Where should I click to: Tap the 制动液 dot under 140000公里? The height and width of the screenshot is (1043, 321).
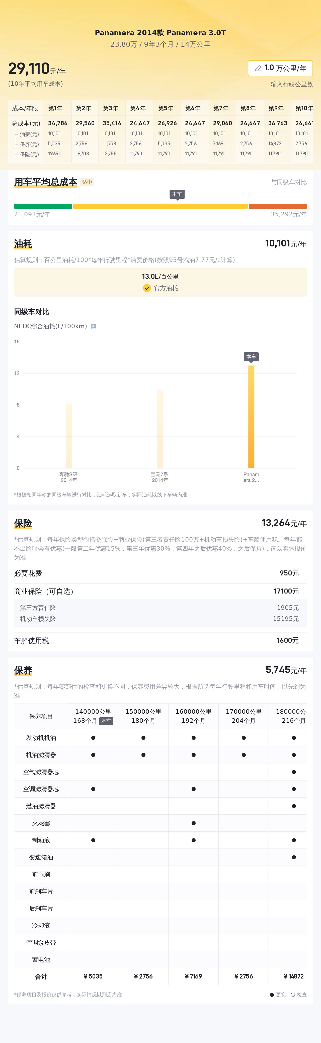coord(93,840)
